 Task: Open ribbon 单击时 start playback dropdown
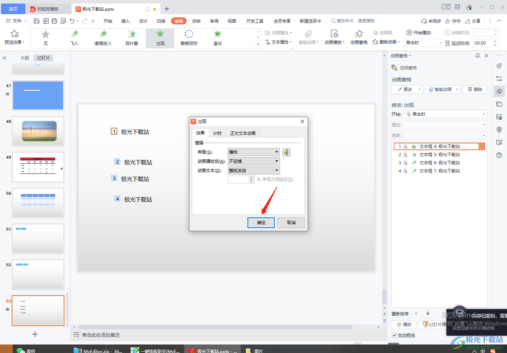tap(424, 43)
